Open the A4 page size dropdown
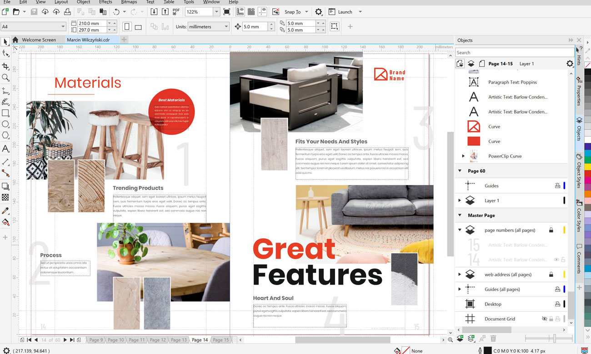This screenshot has height=354, width=591. tap(63, 27)
